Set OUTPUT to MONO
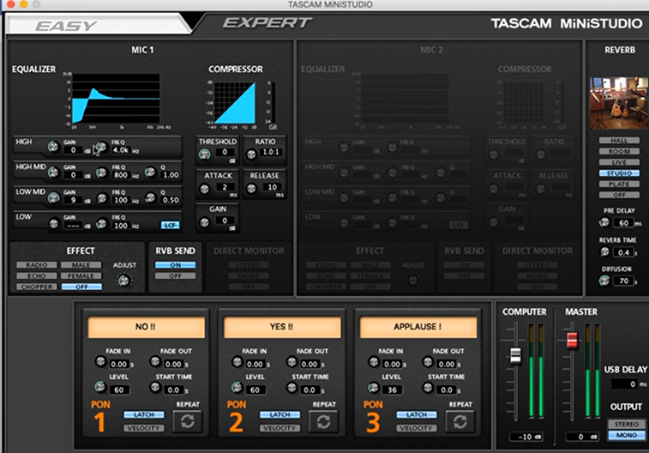This screenshot has height=453, width=649. click(627, 435)
